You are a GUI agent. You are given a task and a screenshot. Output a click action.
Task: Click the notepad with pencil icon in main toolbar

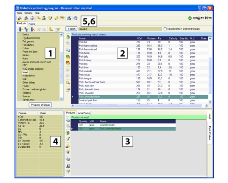50,18
